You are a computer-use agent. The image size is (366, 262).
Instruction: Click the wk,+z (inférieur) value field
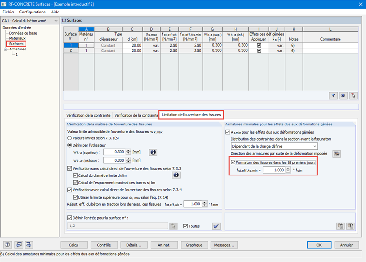click(x=115, y=161)
